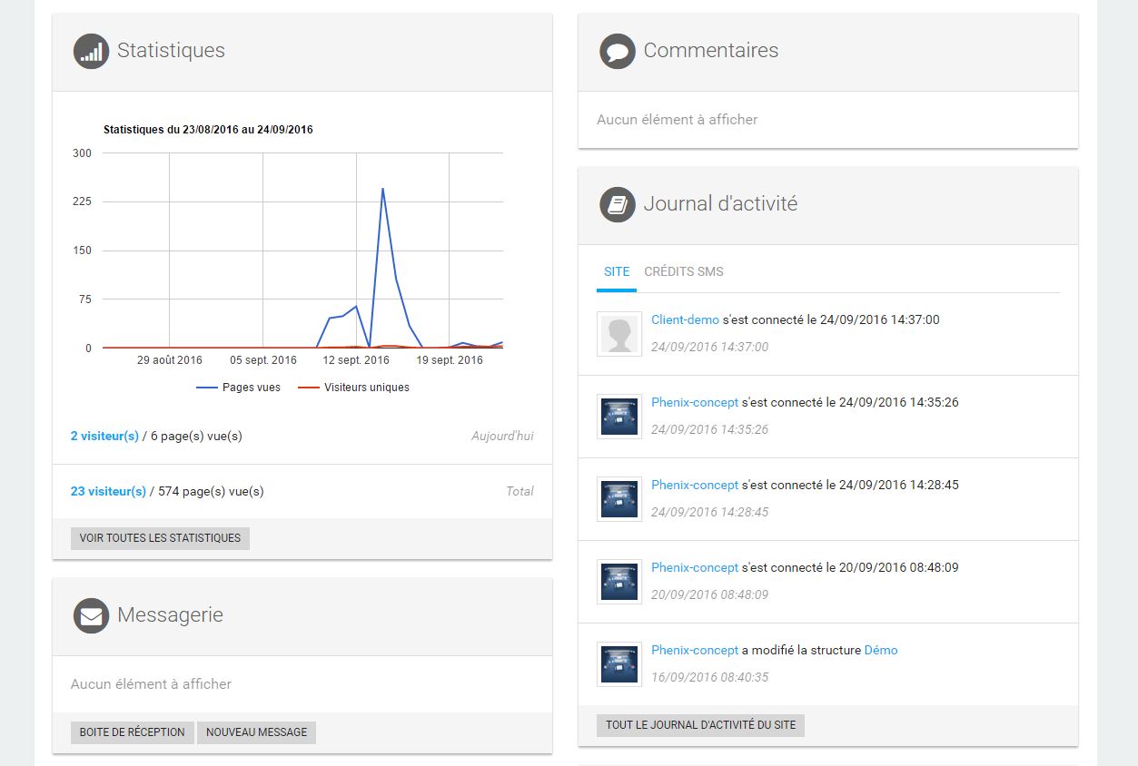Click the chart title with date range

(x=208, y=130)
